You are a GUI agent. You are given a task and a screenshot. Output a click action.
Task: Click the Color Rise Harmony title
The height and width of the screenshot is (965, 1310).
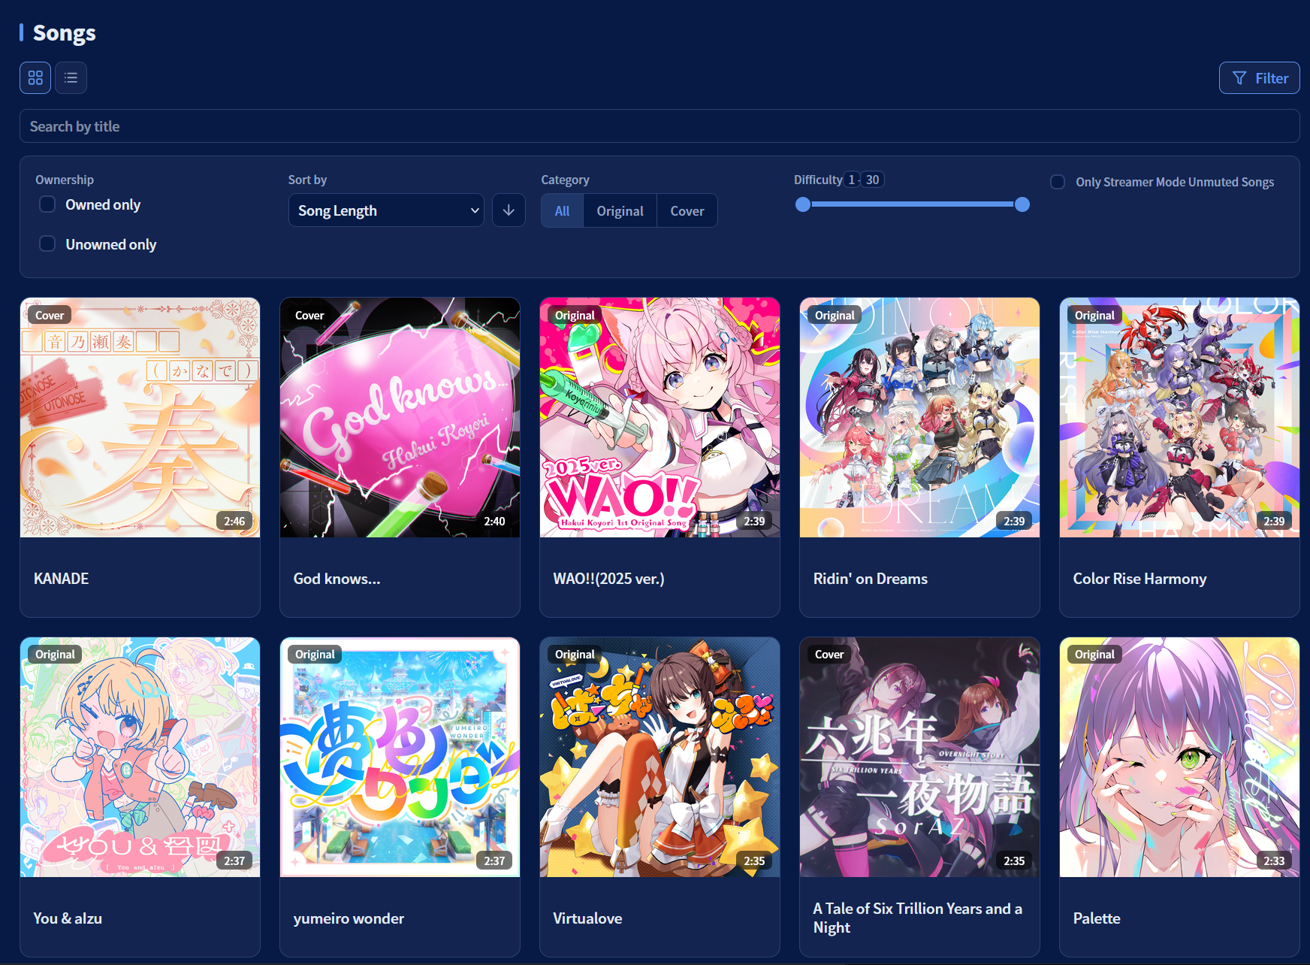tap(1140, 579)
